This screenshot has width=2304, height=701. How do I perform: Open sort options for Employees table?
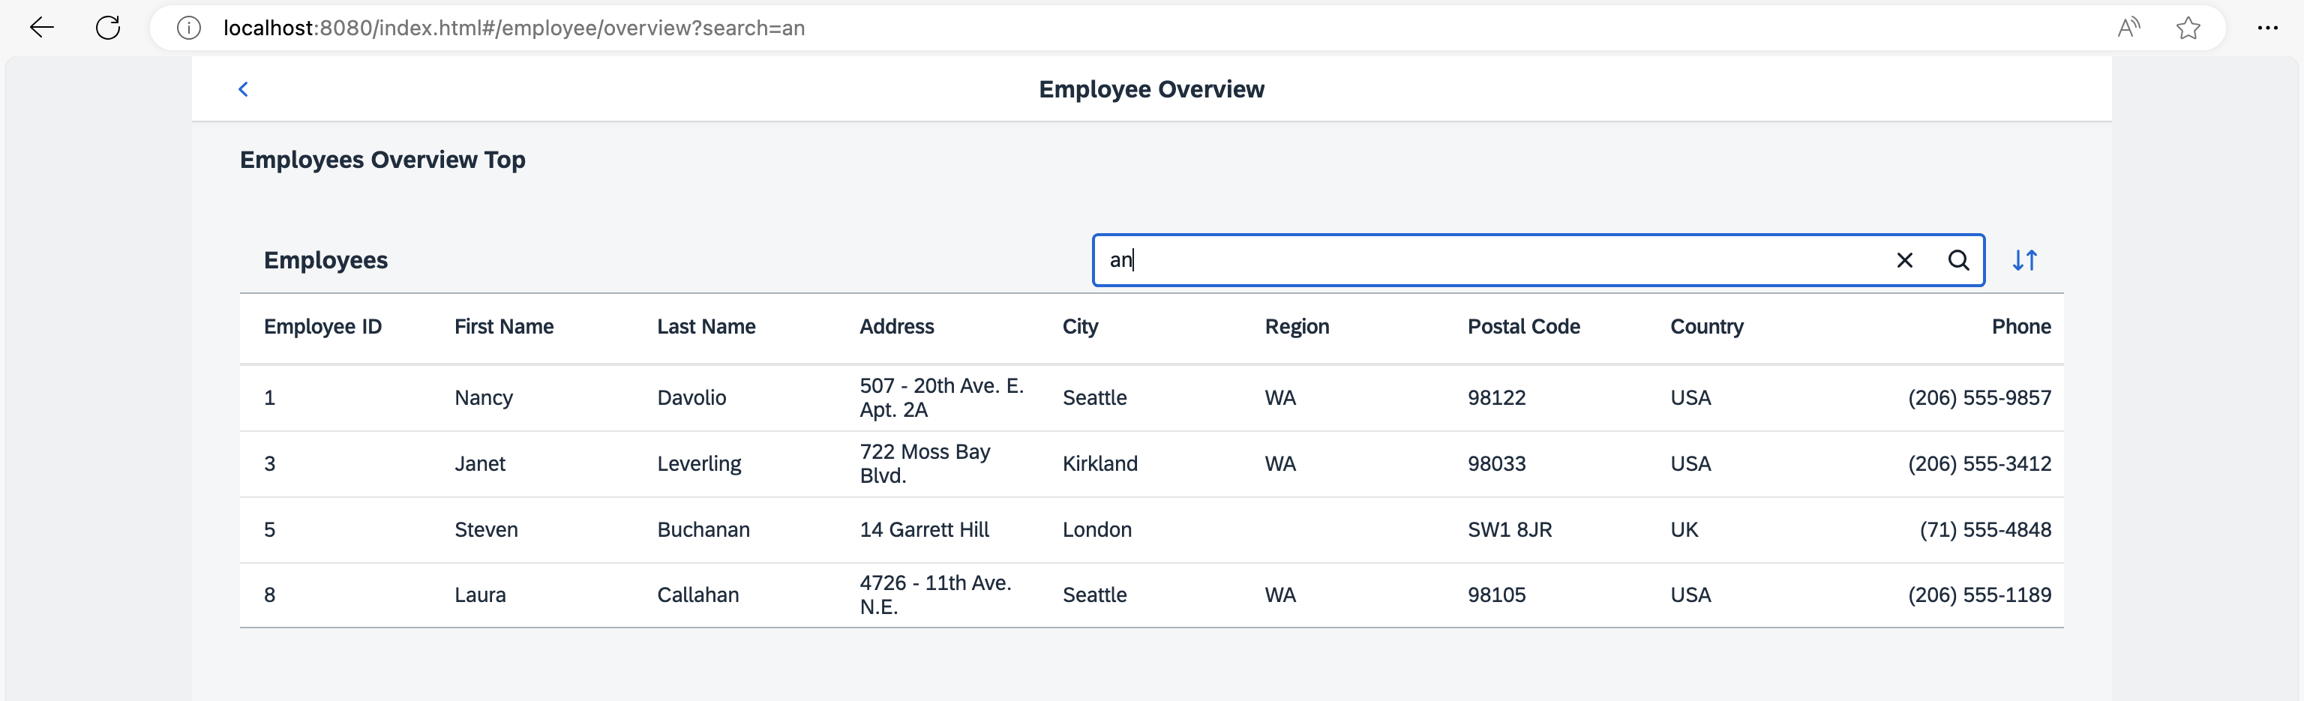(x=2025, y=260)
